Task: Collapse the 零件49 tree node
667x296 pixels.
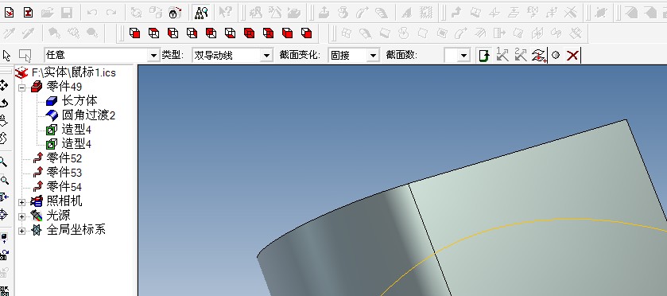Action: [x=21, y=88]
